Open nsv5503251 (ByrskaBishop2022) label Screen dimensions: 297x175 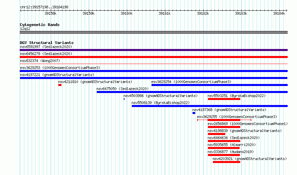pyautogui.click(x=237, y=96)
